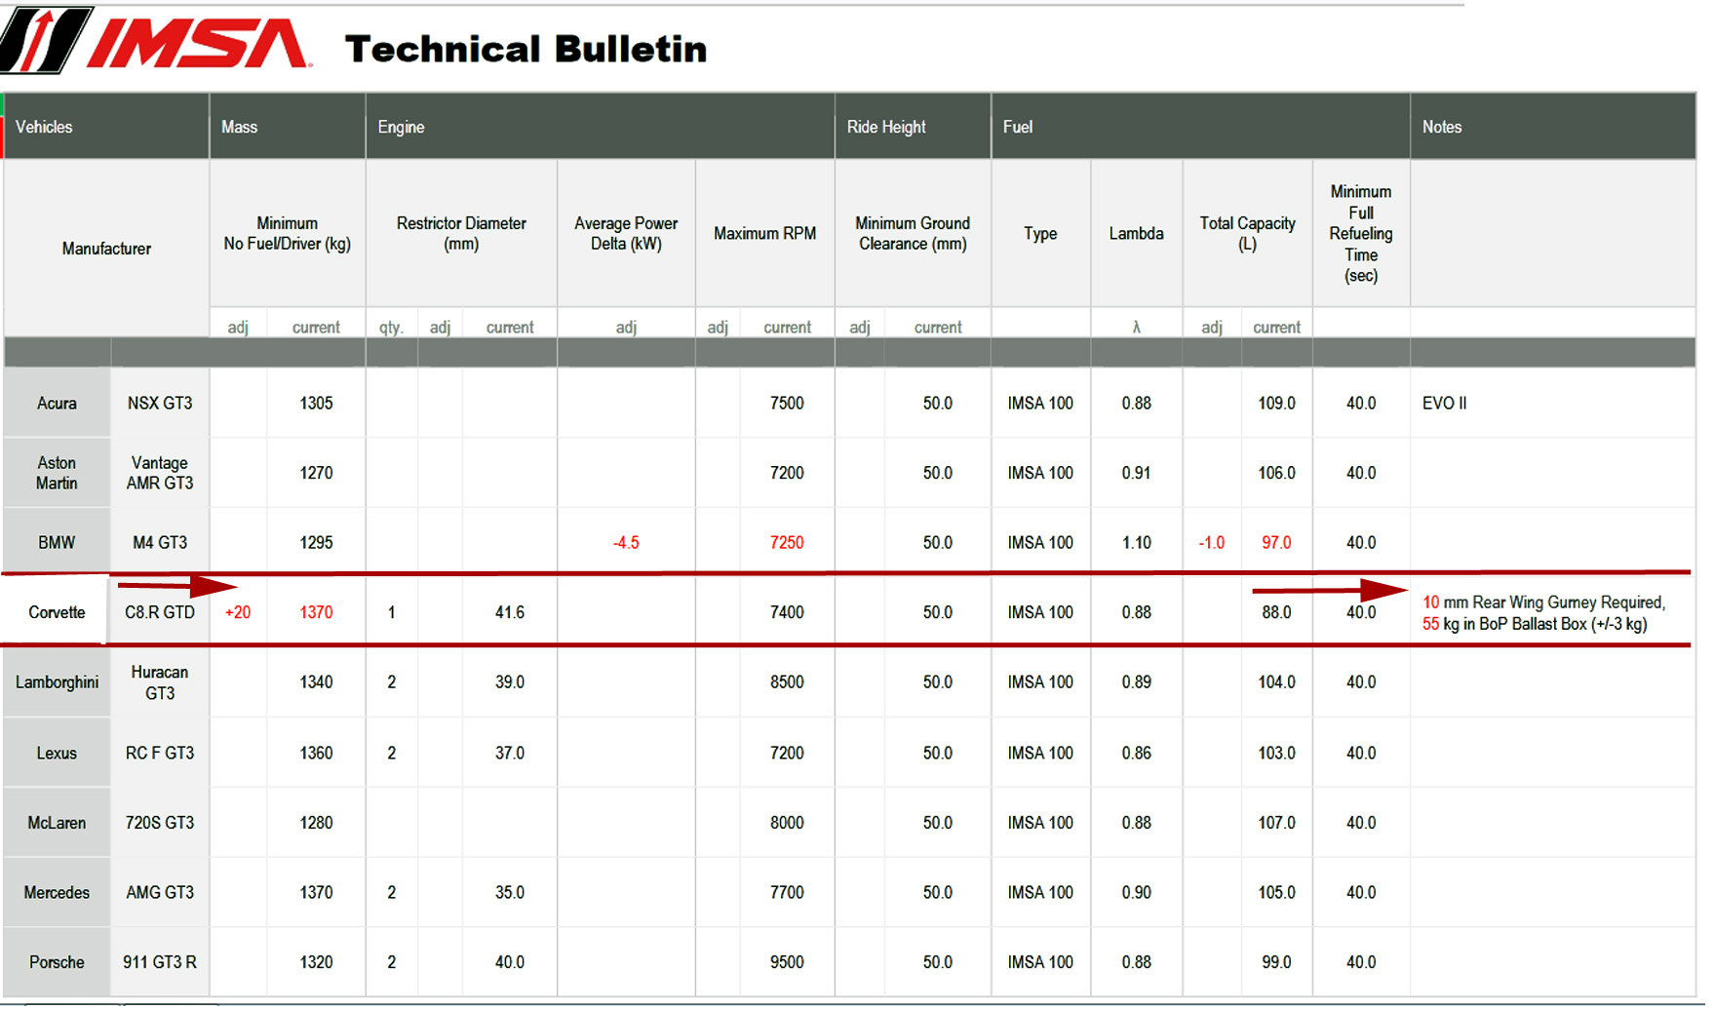This screenshot has width=1714, height=1010.
Task: Select the Minimum Full Refueling Time header
Action: [1360, 234]
